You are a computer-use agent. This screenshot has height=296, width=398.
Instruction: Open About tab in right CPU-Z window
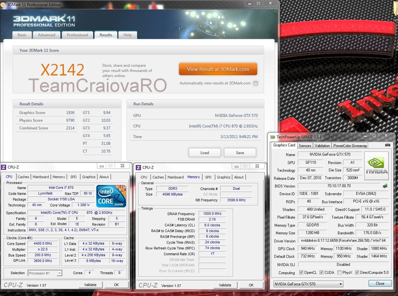tap(239, 177)
